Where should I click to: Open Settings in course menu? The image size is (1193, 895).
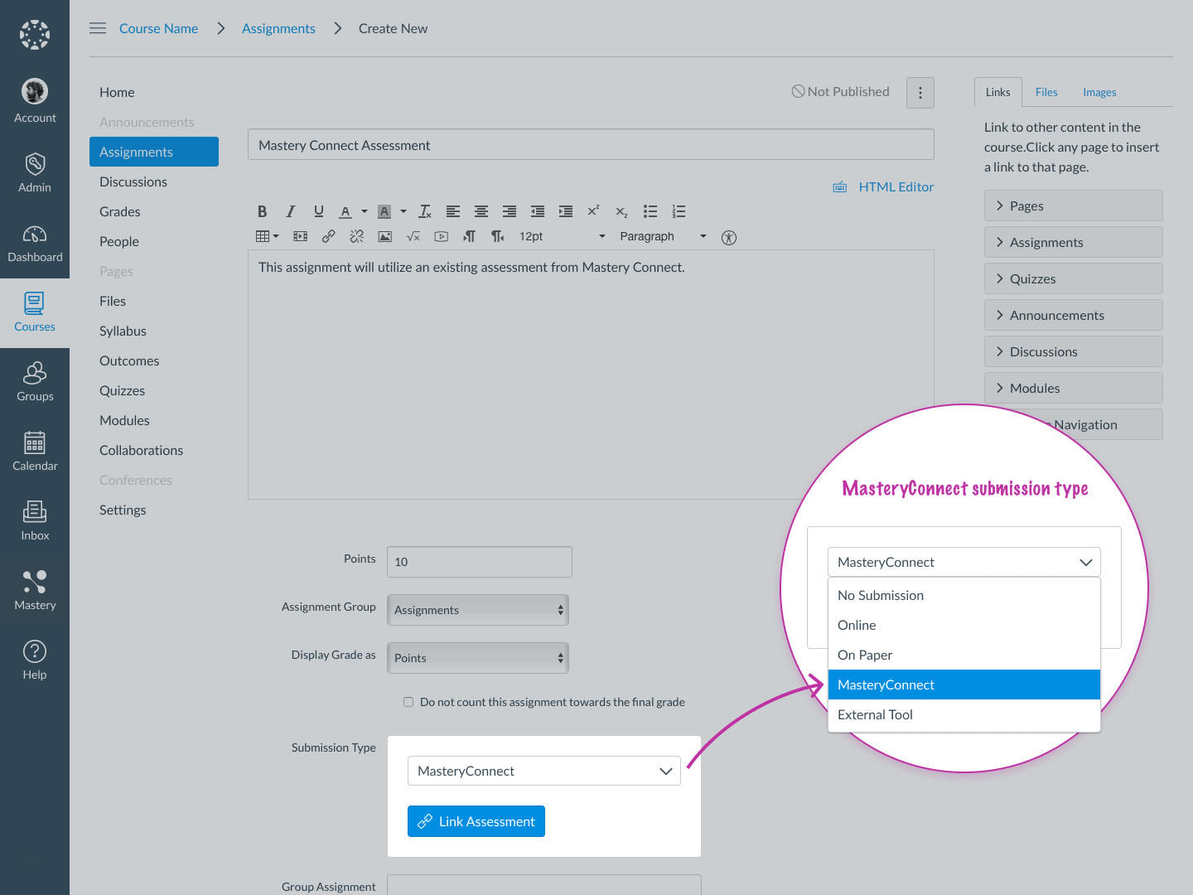pos(123,510)
